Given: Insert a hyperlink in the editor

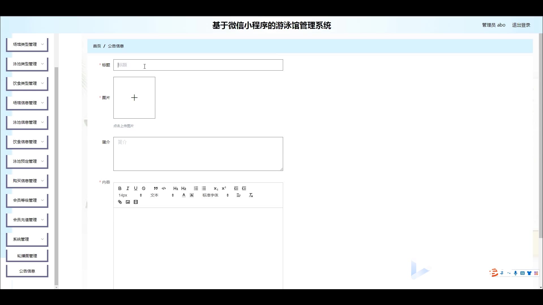Looking at the screenshot, I should [120, 202].
